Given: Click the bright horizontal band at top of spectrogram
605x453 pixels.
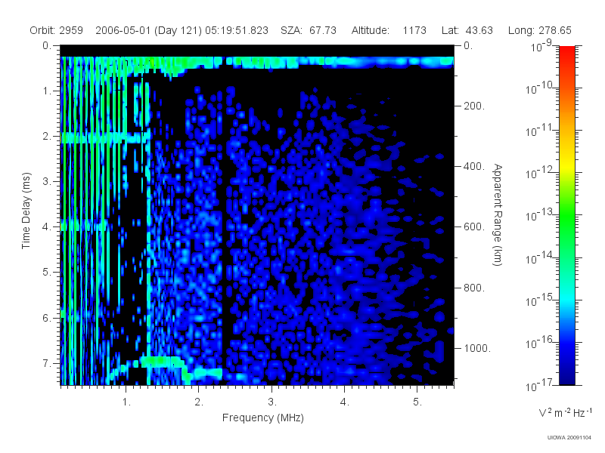Looking at the screenshot, I should click(257, 63).
